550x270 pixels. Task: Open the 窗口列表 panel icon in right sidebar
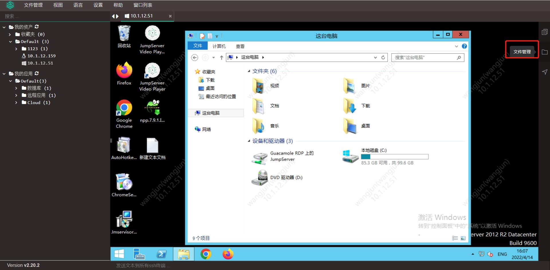[x=545, y=32]
